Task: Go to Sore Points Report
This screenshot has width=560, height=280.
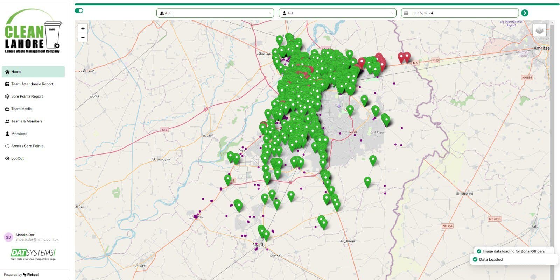Action: click(x=27, y=96)
